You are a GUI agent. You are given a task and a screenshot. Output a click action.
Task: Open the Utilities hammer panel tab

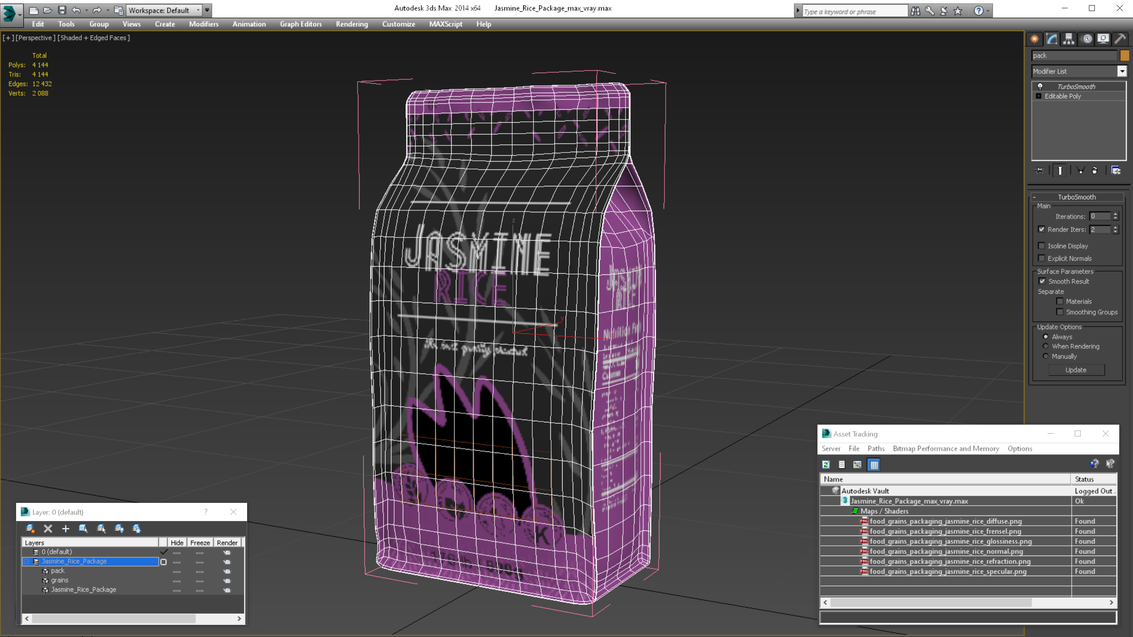[x=1120, y=39]
